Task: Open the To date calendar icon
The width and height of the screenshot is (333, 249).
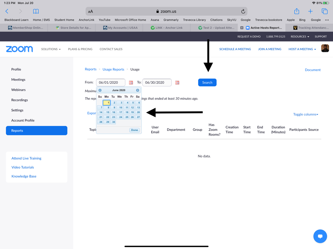Action: point(177,83)
